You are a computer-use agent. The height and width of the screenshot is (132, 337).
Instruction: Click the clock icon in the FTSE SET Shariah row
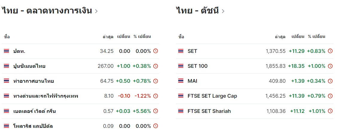point(330,111)
